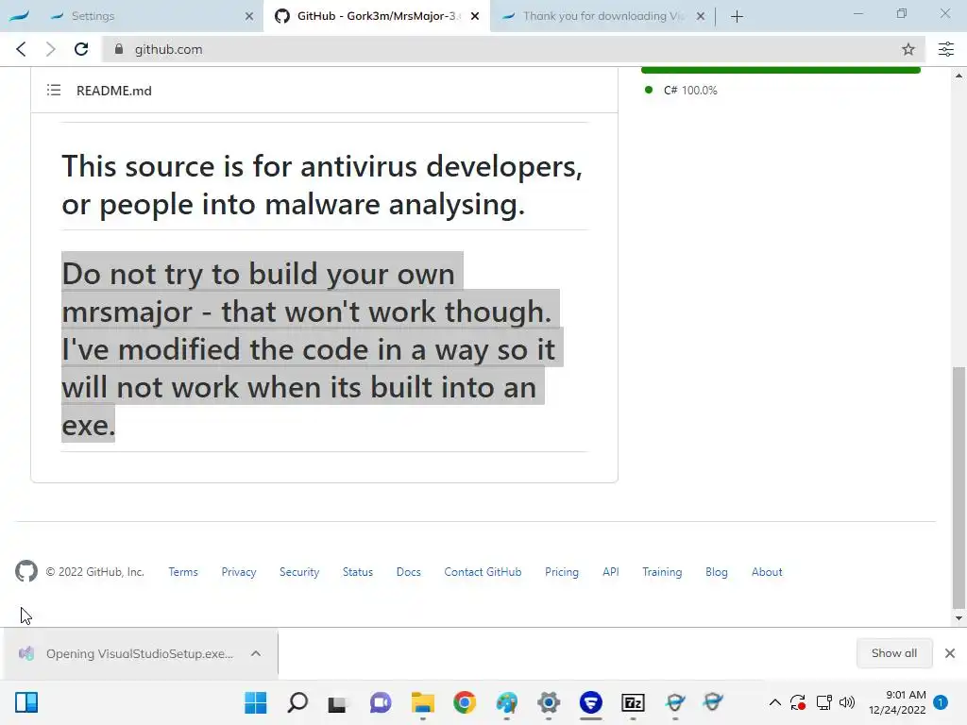Open taskbar Search
Screen dimensions: 967x725
point(297,702)
